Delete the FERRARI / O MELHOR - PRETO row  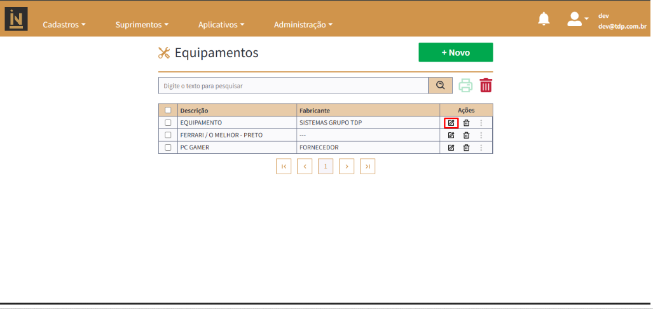tap(467, 135)
